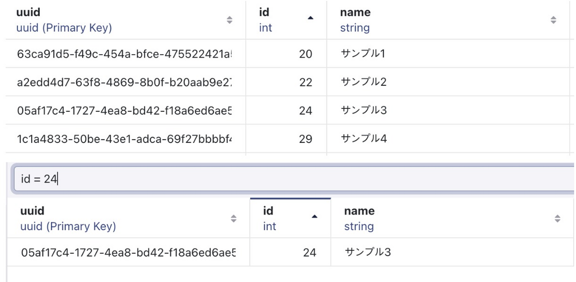Click uuid 05af17c4 in the filtered result
The image size is (576, 282).
click(x=129, y=252)
